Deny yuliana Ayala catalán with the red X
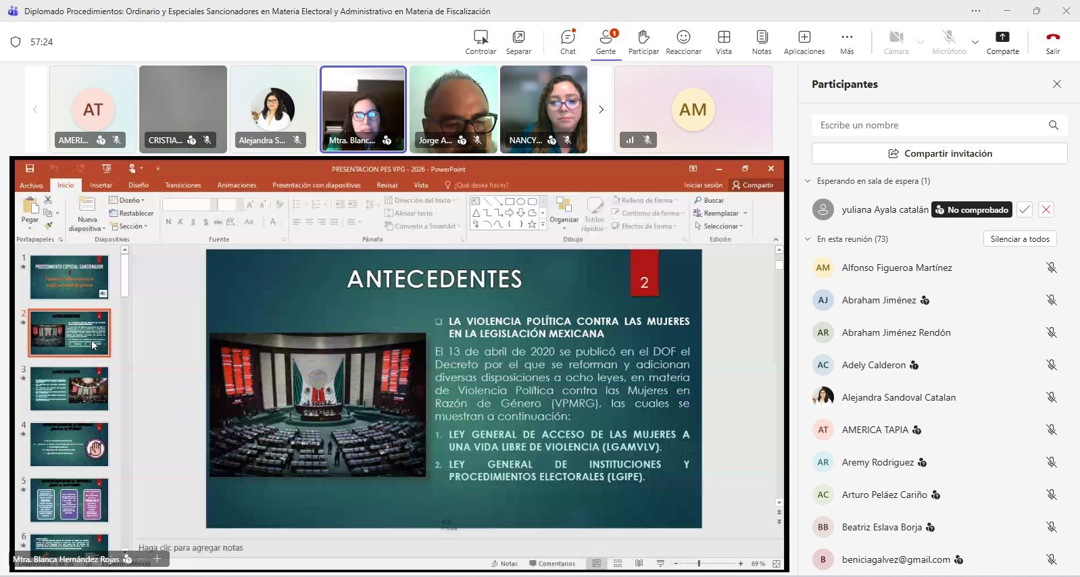1080x577 pixels. [x=1046, y=209]
